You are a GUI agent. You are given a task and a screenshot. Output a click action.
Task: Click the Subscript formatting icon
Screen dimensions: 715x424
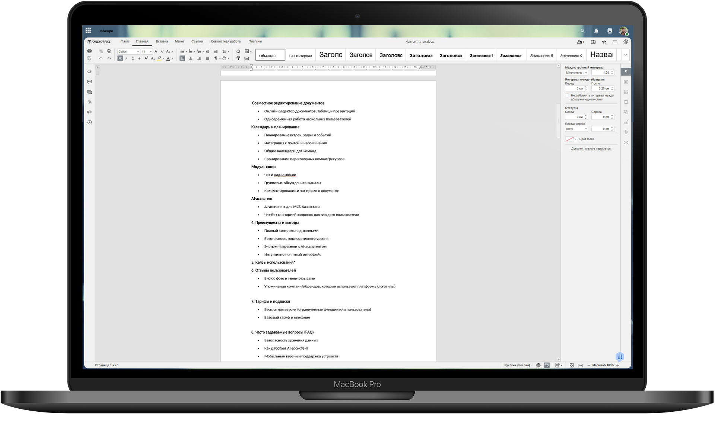(153, 58)
